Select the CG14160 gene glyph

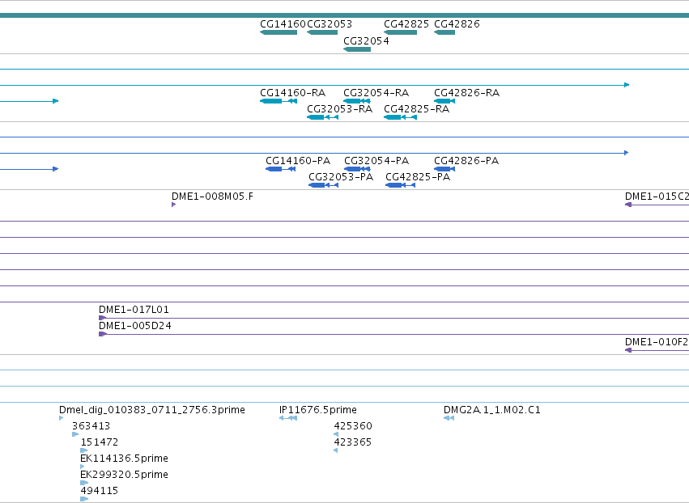(x=279, y=32)
